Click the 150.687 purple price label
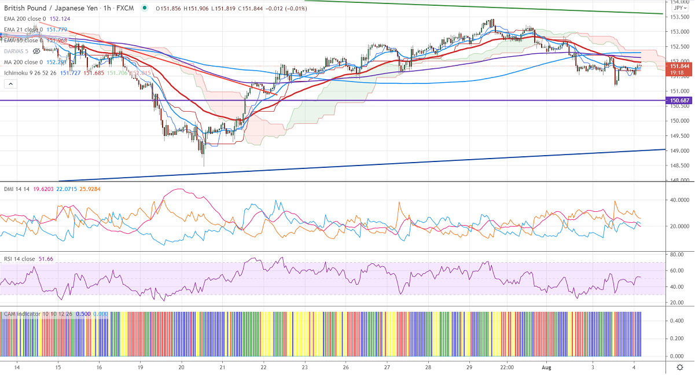Screen dimensions: 695x375 (x=678, y=101)
